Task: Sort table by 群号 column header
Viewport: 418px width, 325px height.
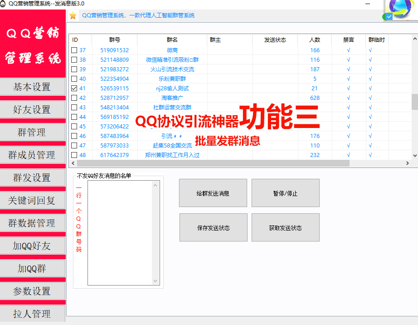Action: 114,40
